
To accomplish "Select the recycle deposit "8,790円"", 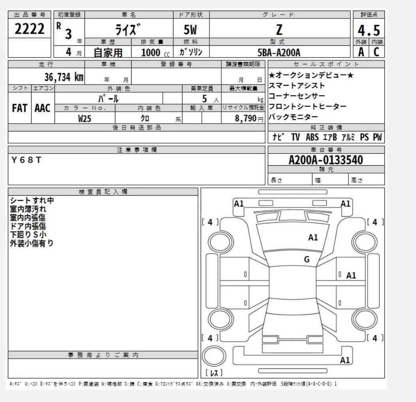I will click(x=249, y=118).
